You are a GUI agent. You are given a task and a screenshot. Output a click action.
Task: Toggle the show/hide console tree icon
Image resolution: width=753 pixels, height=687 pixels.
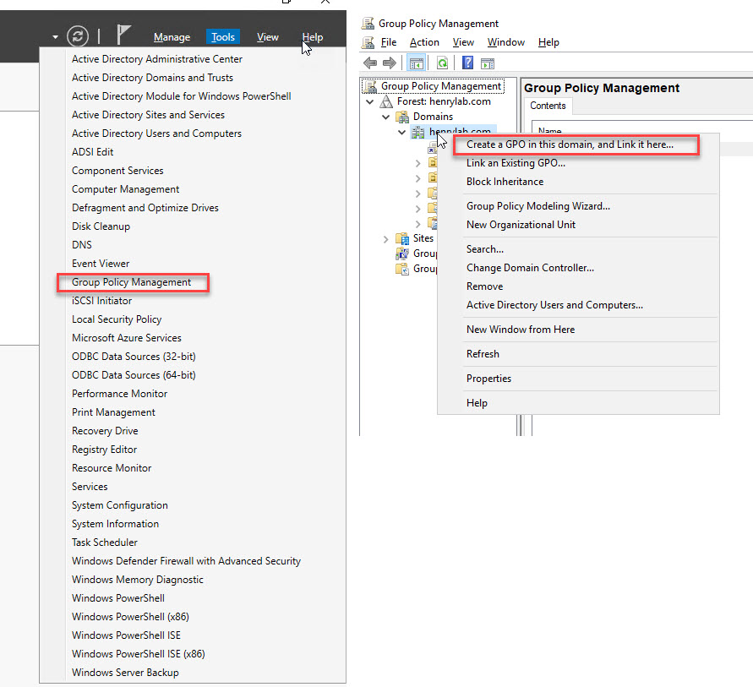tap(416, 63)
